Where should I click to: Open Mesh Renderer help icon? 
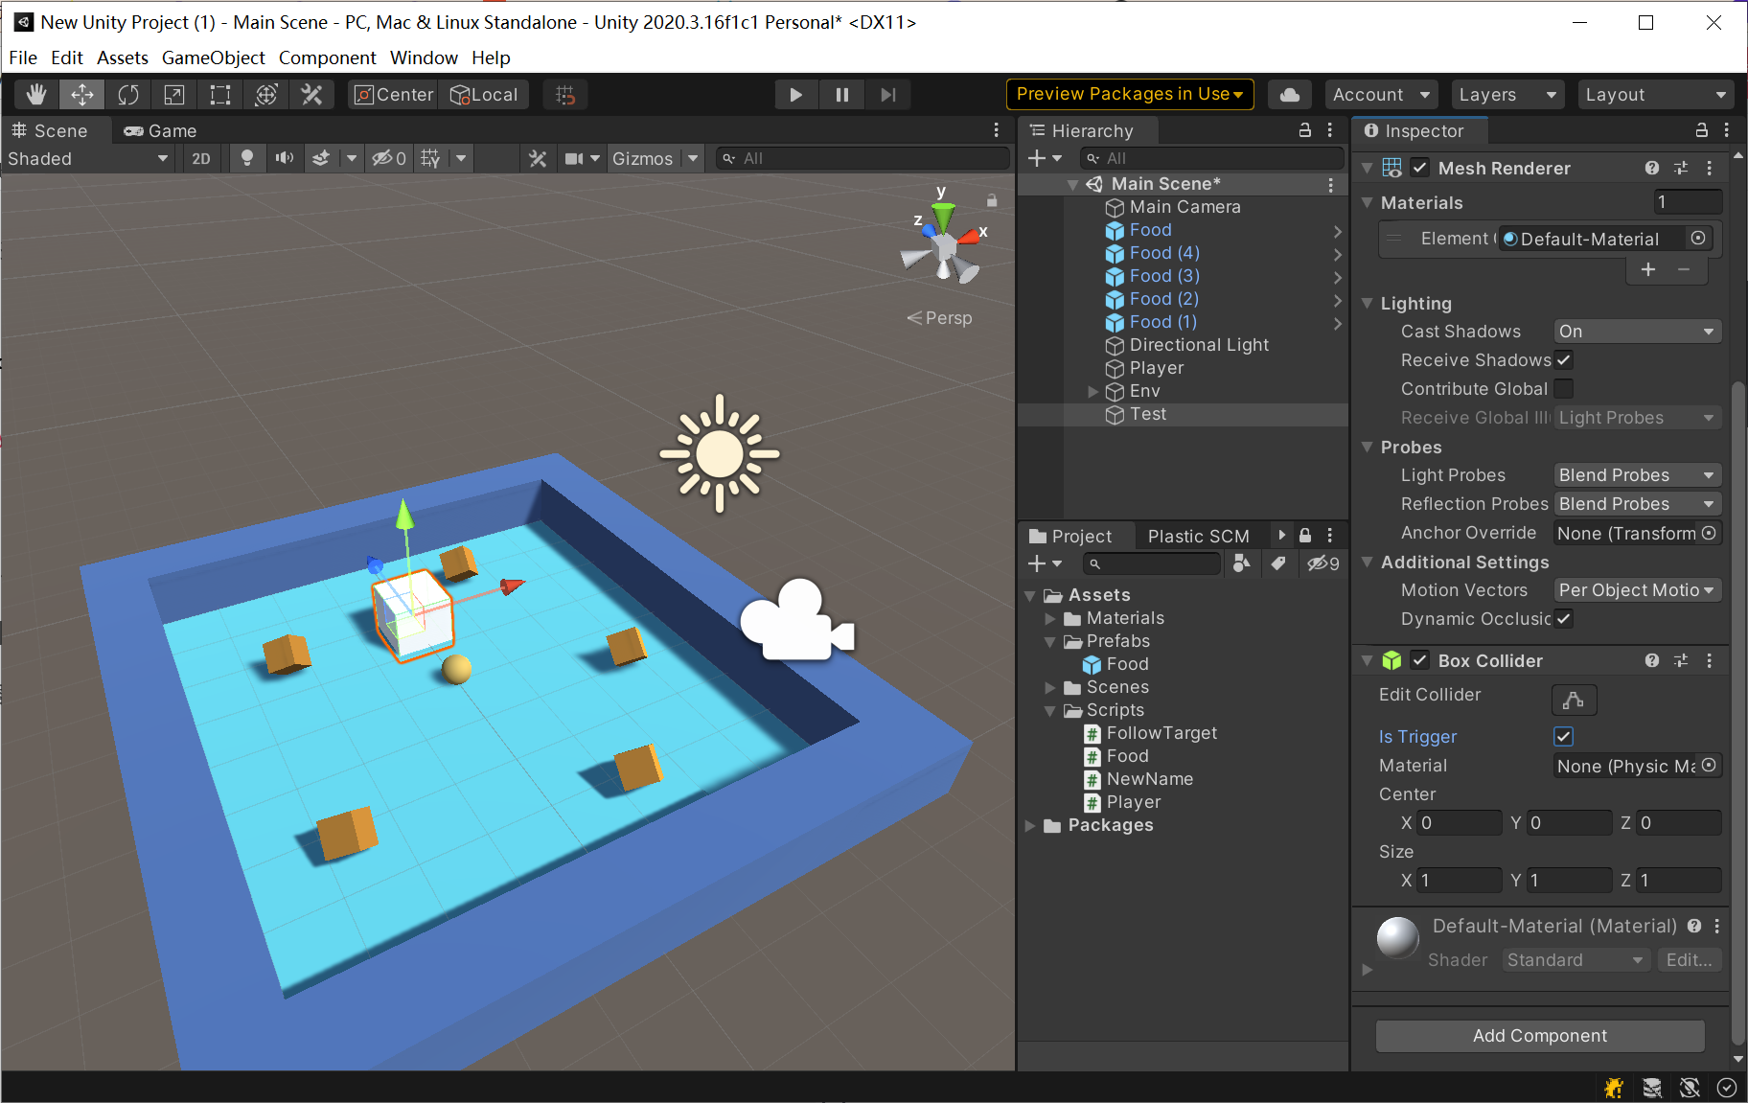pos(1652,168)
